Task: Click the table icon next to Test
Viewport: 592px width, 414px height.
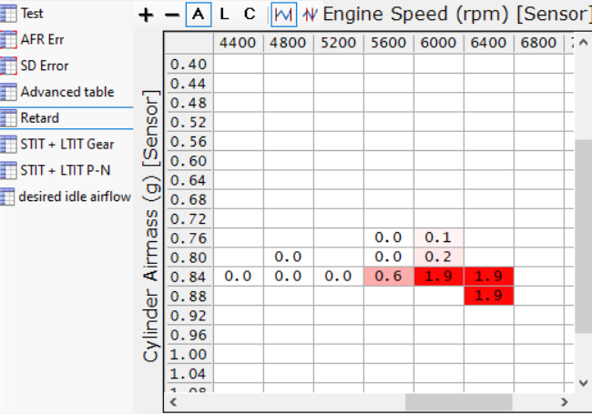Action: (8, 14)
